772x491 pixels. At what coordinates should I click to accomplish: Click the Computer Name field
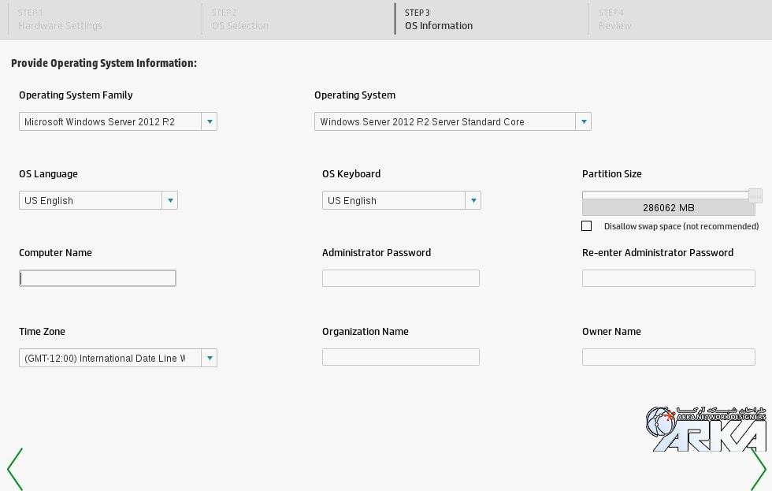tap(98, 278)
